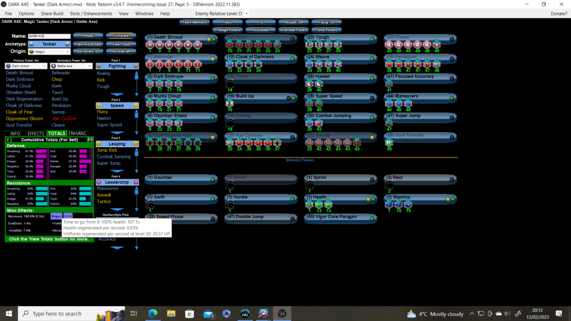This screenshot has height=321, width=571.
Task: Click the Incarnate Powers button
Action: tap(293, 30)
